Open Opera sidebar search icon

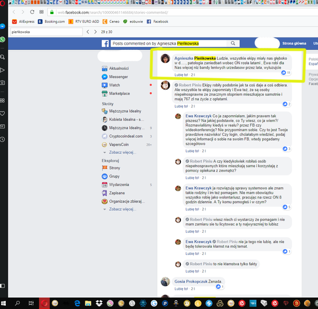(2, 57)
